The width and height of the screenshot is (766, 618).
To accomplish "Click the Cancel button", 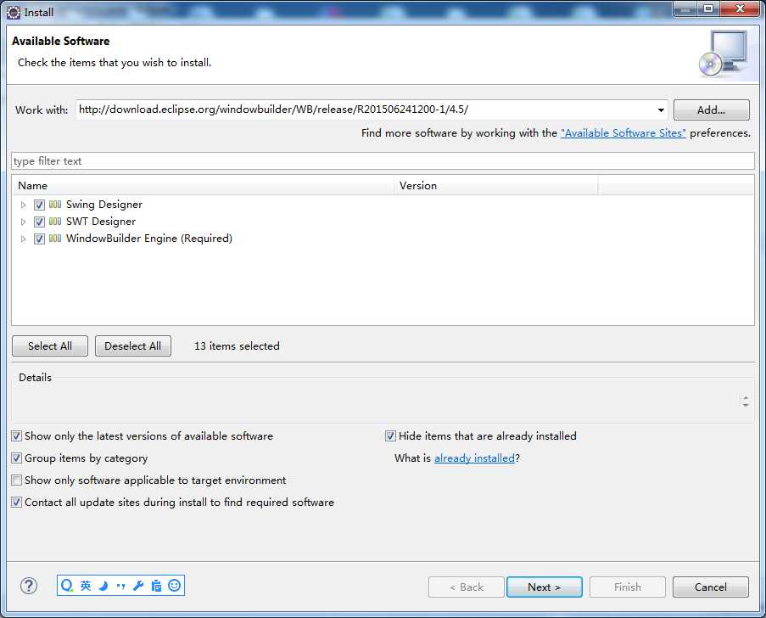I will click(x=711, y=587).
